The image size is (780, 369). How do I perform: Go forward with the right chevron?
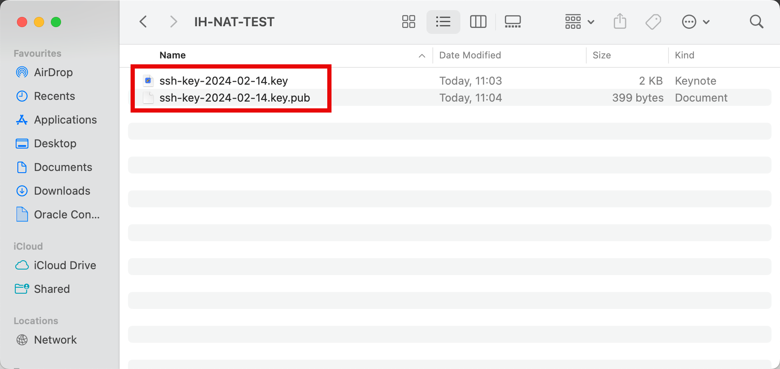(173, 22)
